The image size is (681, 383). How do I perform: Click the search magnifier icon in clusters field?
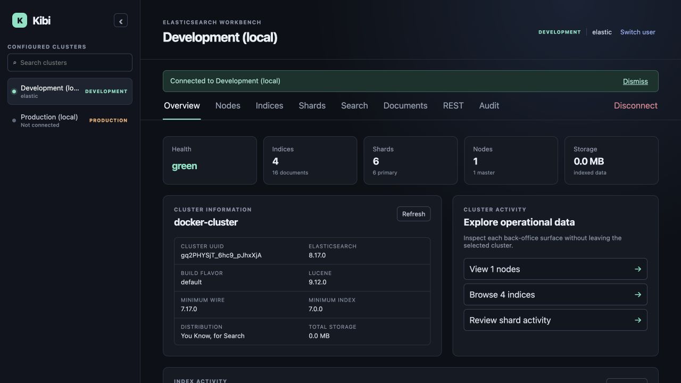pos(15,63)
